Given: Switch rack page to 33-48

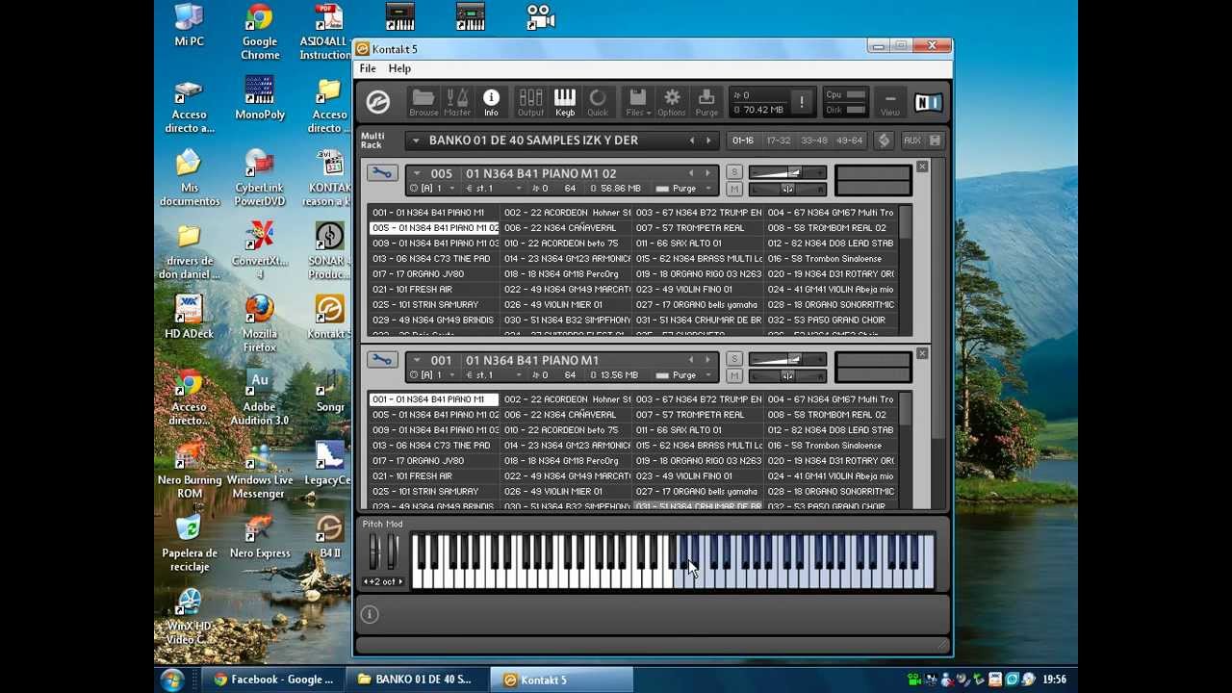Looking at the screenshot, I should (x=814, y=141).
